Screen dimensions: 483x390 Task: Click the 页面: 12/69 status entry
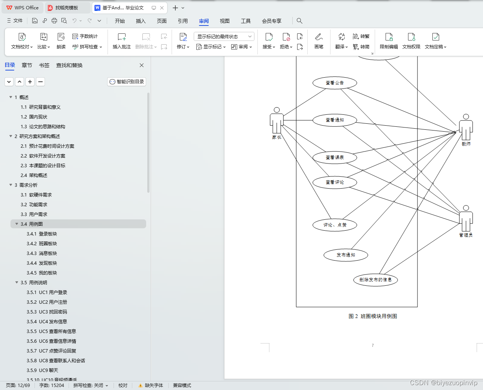pyautogui.click(x=18, y=385)
